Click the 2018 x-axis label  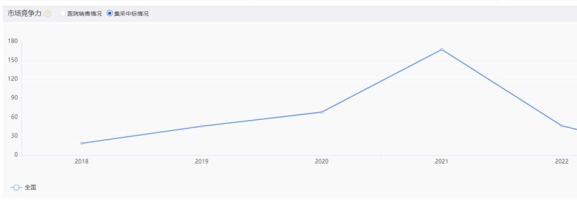point(81,161)
